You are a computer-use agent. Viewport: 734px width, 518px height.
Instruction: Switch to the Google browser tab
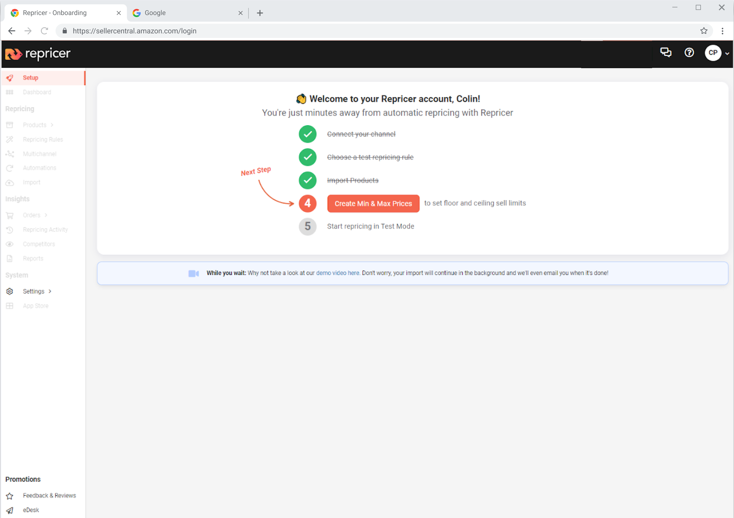coord(188,13)
